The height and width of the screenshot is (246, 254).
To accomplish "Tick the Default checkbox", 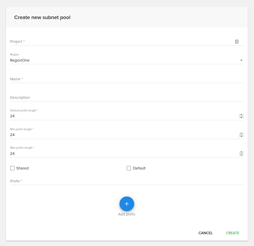I will coord(129,168).
